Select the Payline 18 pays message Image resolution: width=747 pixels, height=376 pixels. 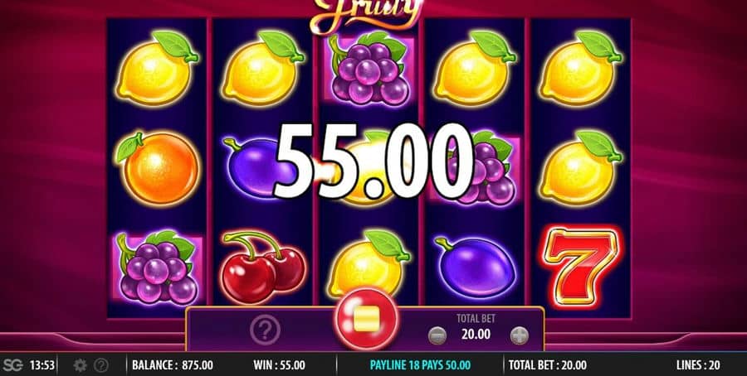point(420,365)
